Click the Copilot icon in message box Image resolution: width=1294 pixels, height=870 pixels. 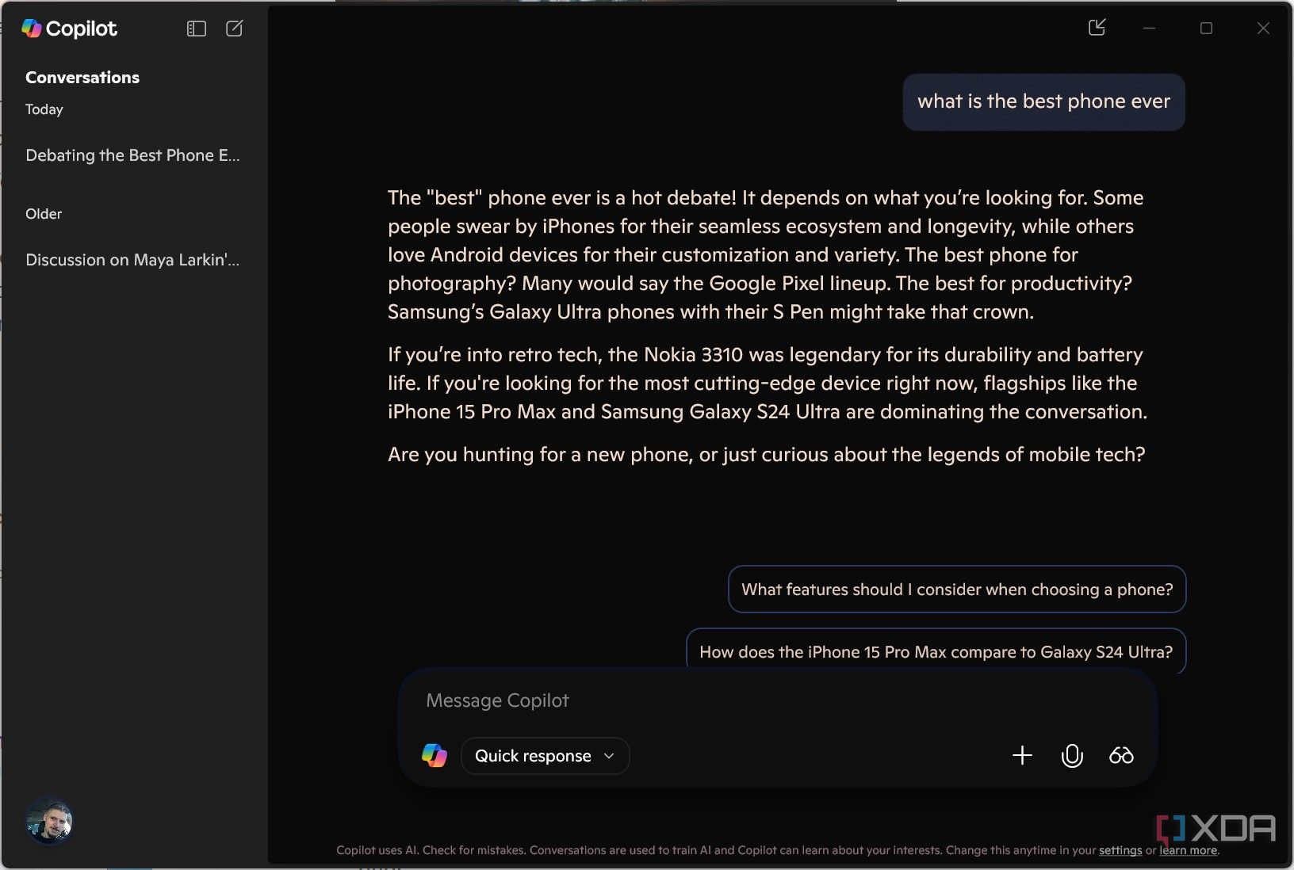[x=435, y=755]
